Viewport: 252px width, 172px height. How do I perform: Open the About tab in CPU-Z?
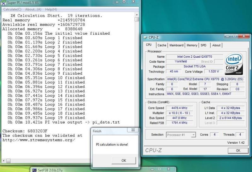[x=216, y=45]
